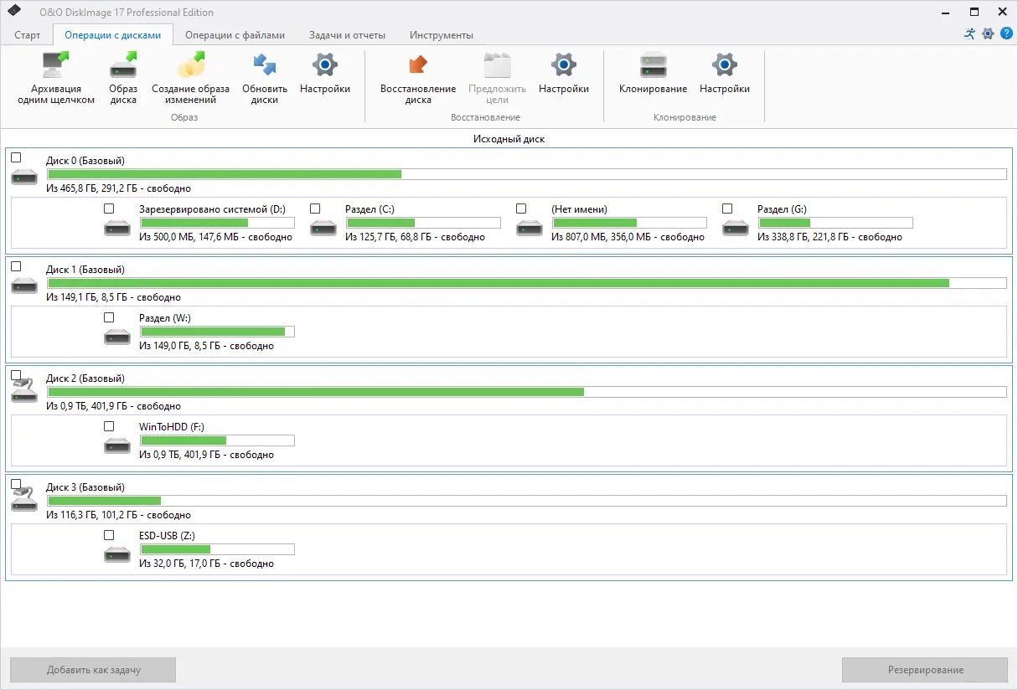
Task: Click the Диск 0 drive icon
Action: coord(24,177)
